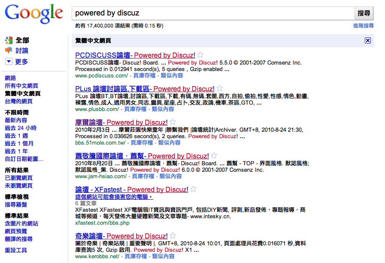Show 翻譯的搜尋 translated search
385x263 pixels.
[x=18, y=239]
